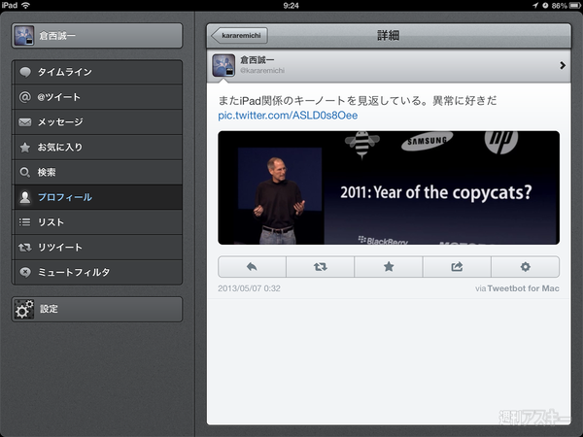Image resolution: width=583 pixels, height=437 pixels.
Task: Click the list lines icon
Action: pos(25,222)
